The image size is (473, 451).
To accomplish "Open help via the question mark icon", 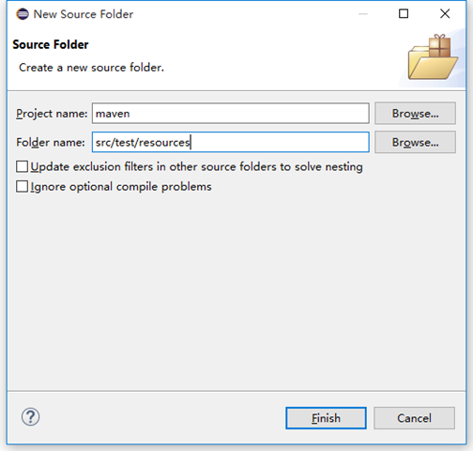I will [30, 417].
